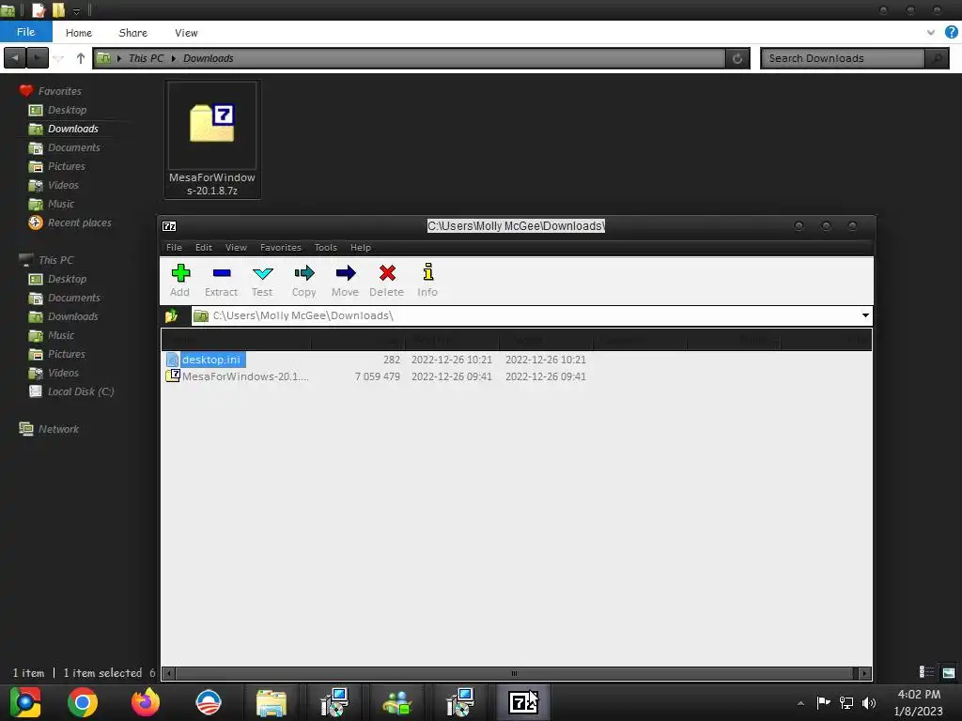Open Pictures under Favorites
The image size is (962, 721).
coord(67,166)
